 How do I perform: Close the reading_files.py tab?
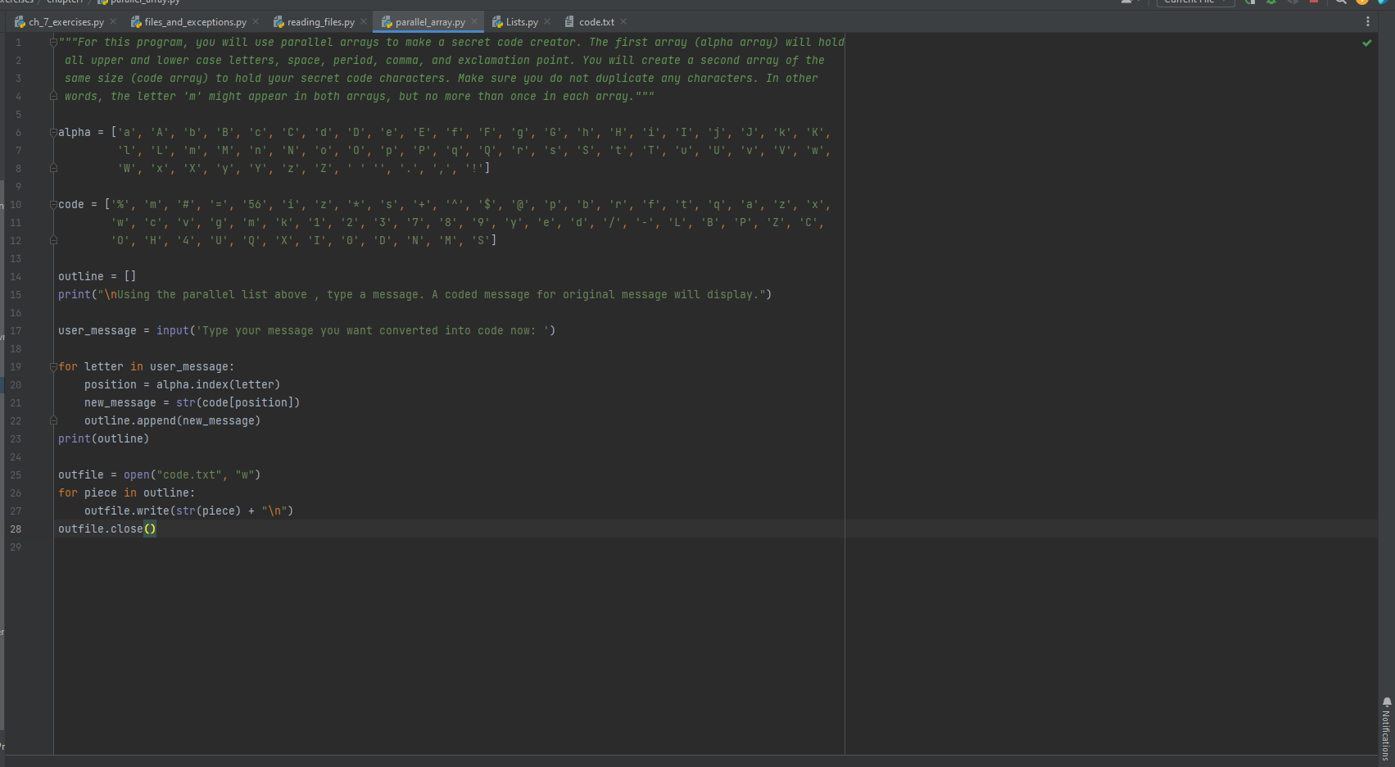[x=363, y=21]
